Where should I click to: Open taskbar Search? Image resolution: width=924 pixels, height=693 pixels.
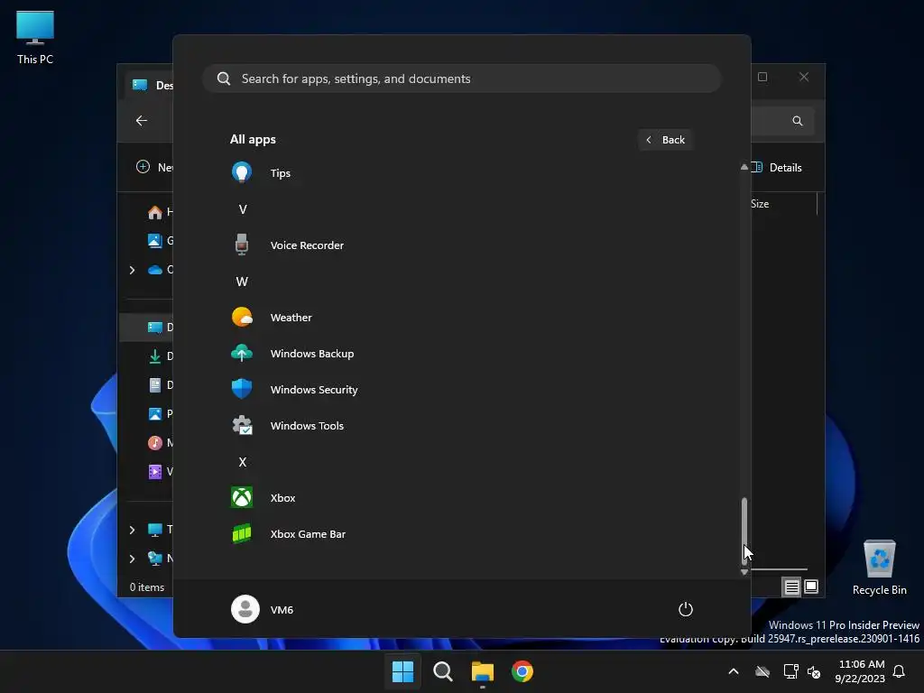[x=442, y=671]
